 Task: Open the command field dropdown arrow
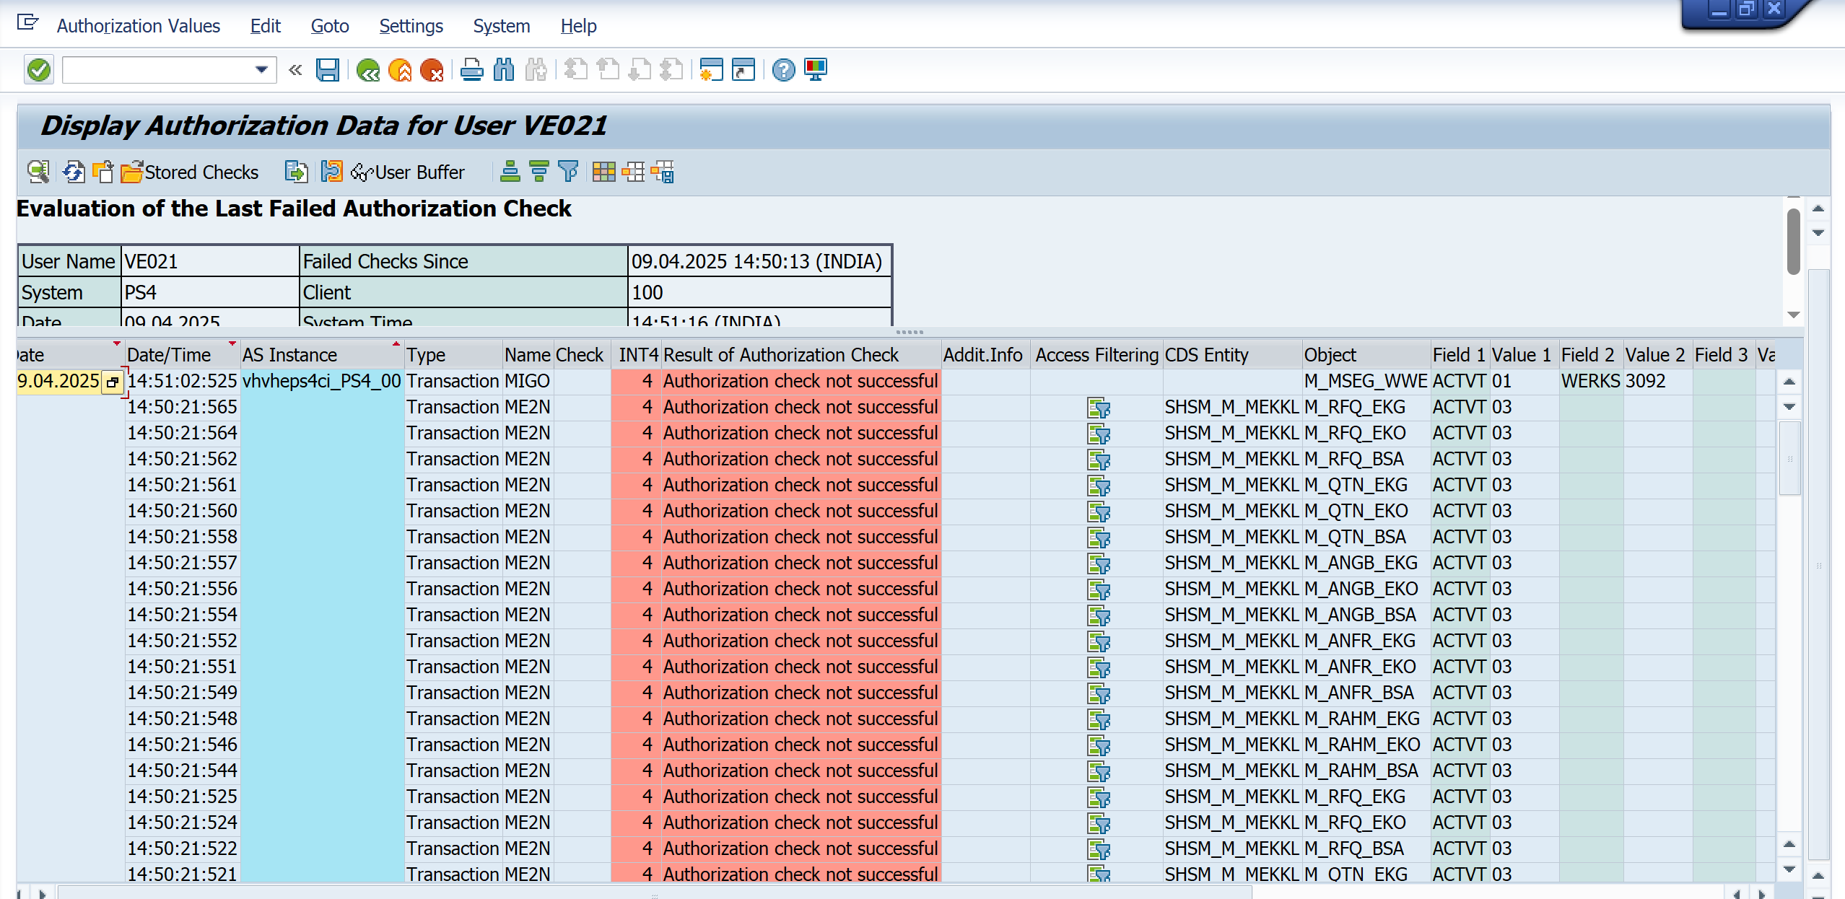[x=261, y=70]
